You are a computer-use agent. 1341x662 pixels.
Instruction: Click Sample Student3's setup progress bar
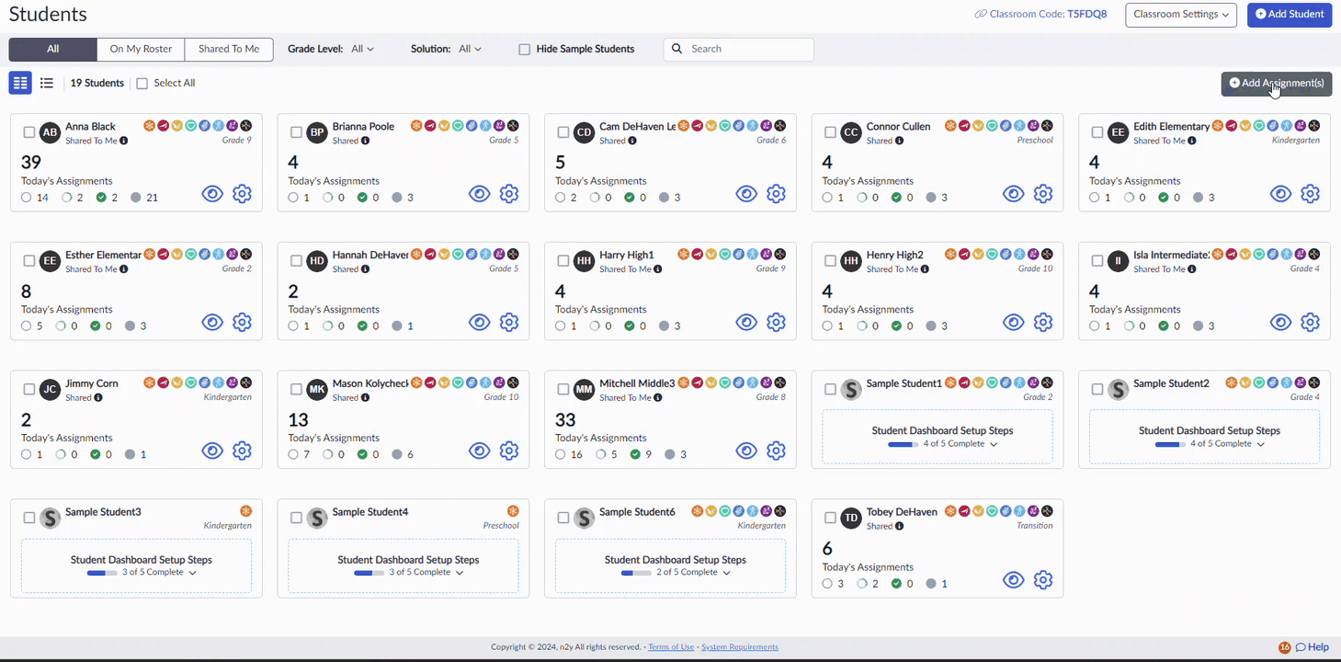pos(102,573)
